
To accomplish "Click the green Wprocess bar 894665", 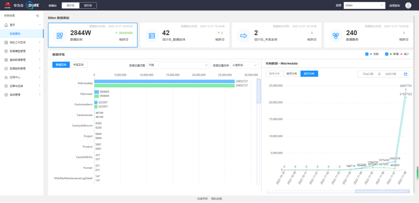I will click(x=97, y=96).
